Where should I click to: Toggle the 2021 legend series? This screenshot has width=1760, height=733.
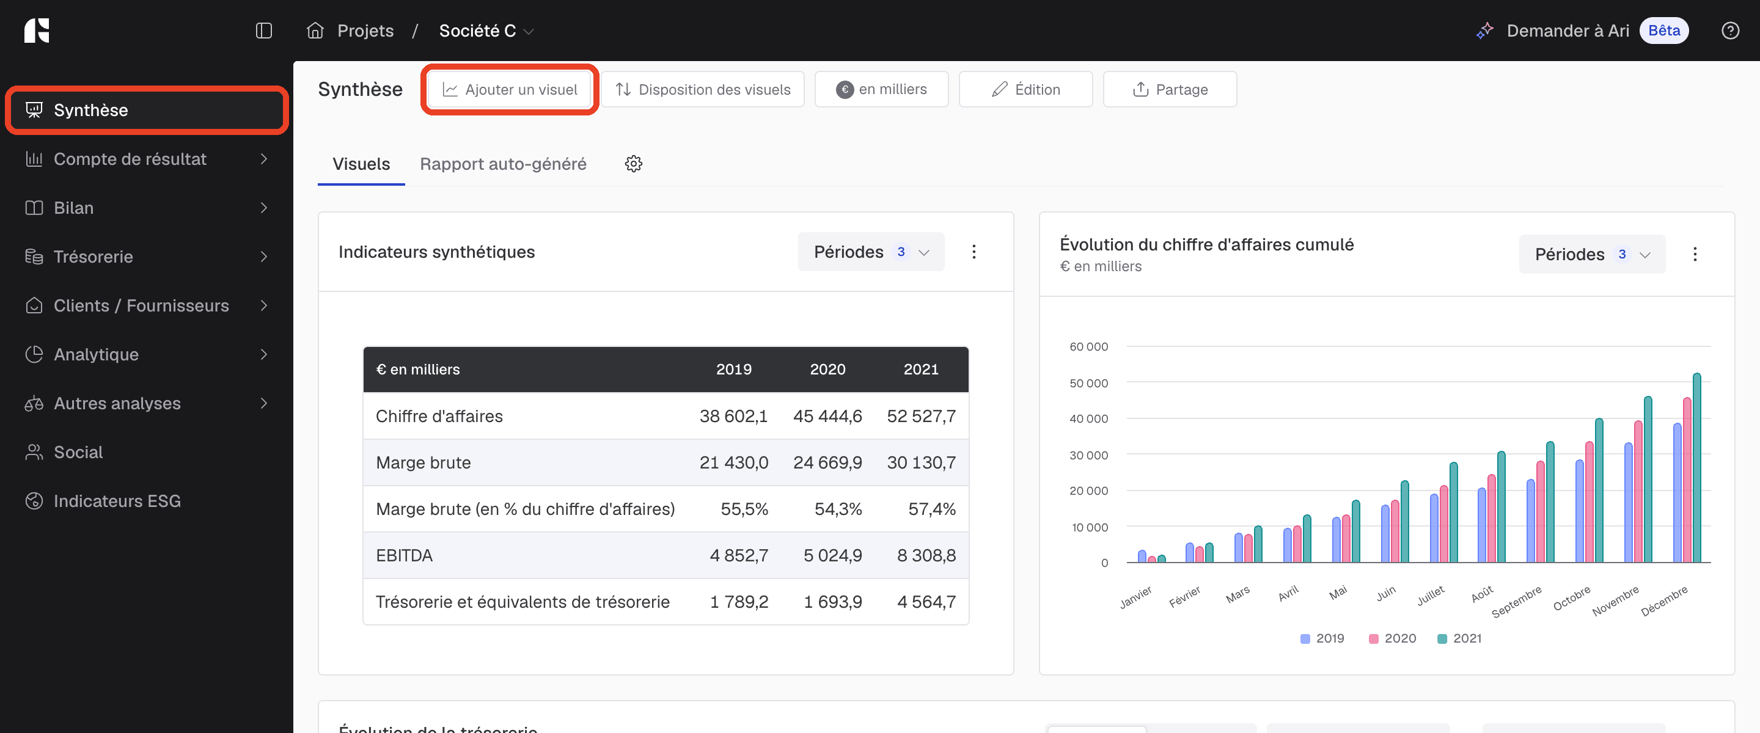pyautogui.click(x=1459, y=638)
